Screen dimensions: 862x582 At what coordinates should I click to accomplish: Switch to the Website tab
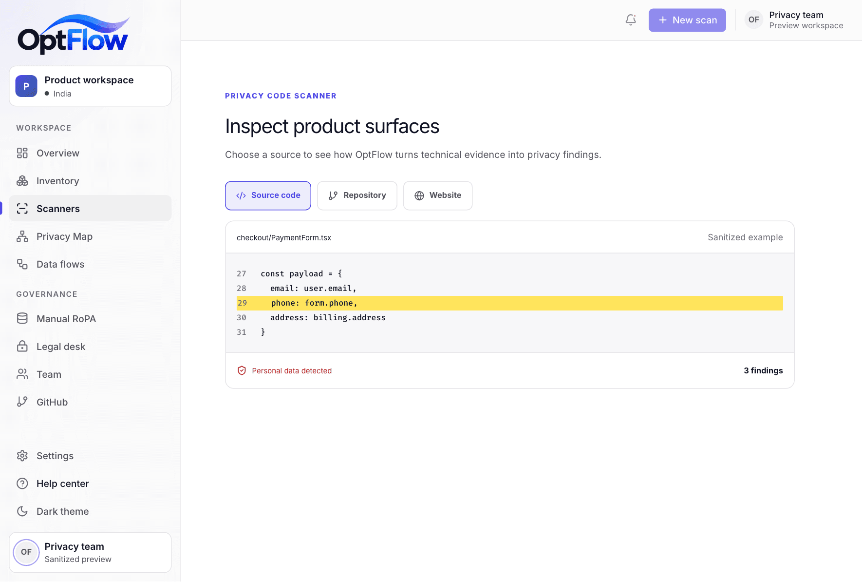click(438, 195)
